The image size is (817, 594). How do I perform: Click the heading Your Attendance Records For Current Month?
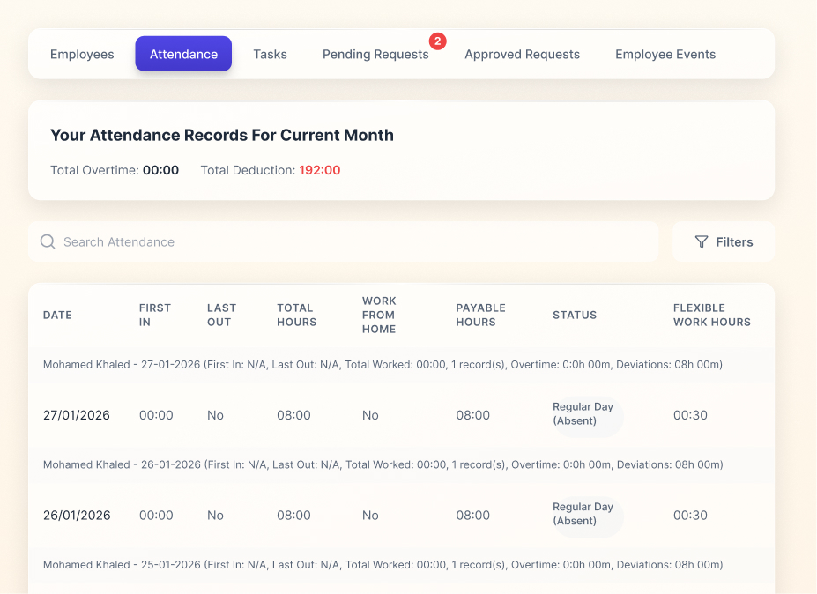tap(222, 135)
